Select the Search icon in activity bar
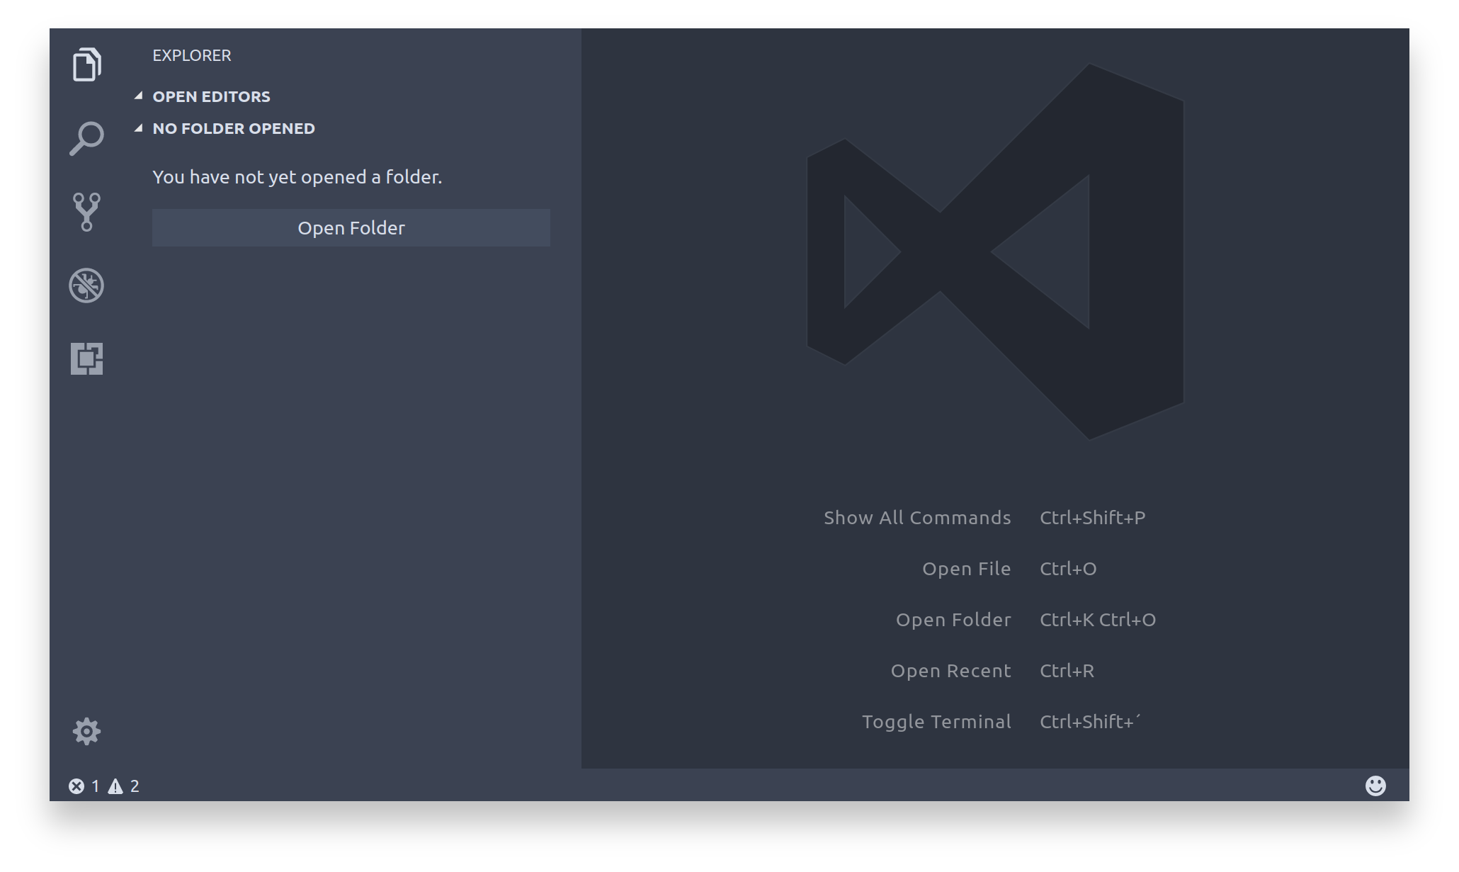Screen dimensions: 1459x872 (x=86, y=139)
